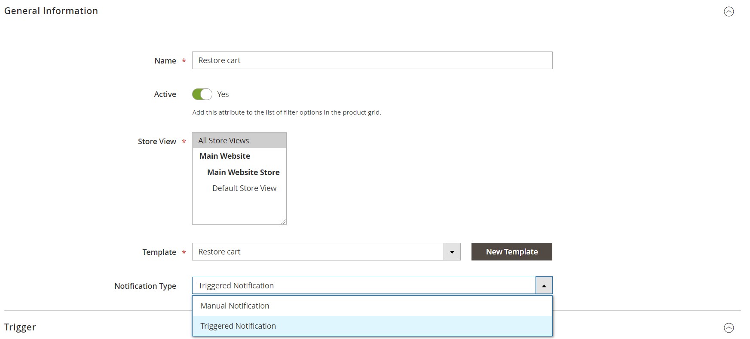The height and width of the screenshot is (339, 750).
Task: Click the Name text field
Action: coord(372,61)
